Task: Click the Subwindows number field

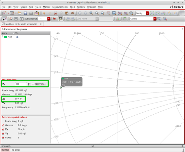Action: point(43,18)
